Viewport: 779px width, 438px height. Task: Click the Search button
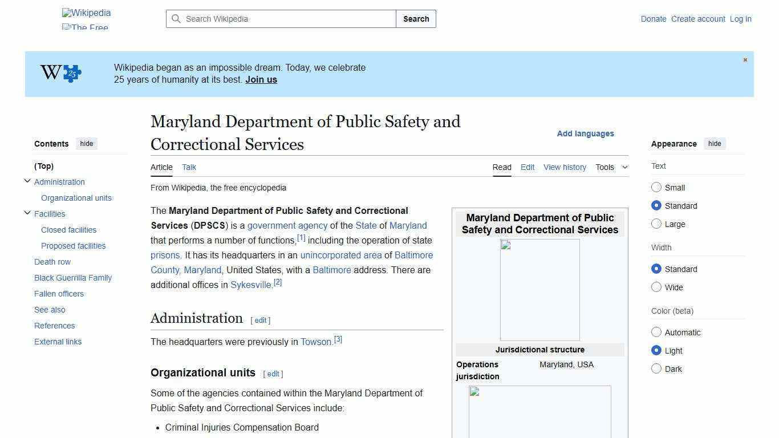[x=416, y=19]
